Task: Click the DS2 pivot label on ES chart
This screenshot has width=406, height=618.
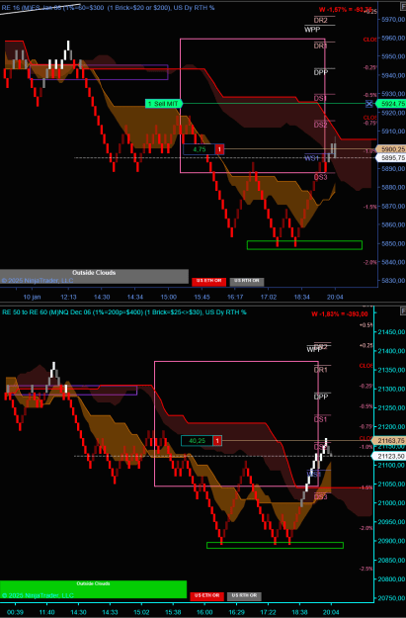Action: point(320,125)
